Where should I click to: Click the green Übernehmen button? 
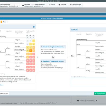100,93
